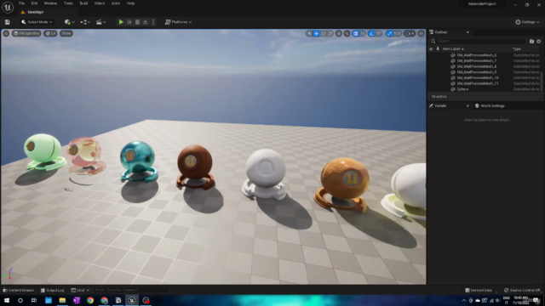
Task: Open the Actor menu
Action: pos(116,3)
